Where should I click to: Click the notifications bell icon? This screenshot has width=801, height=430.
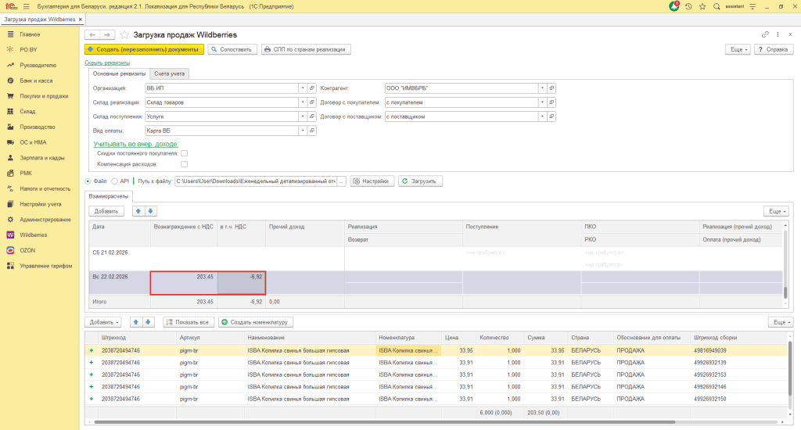pyautogui.click(x=674, y=6)
